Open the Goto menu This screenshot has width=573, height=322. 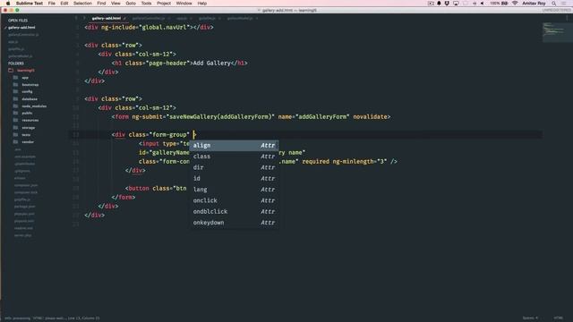131,4
